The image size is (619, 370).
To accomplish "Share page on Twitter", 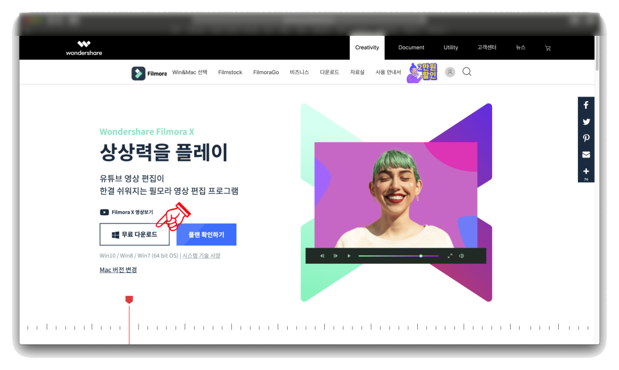I will (586, 122).
